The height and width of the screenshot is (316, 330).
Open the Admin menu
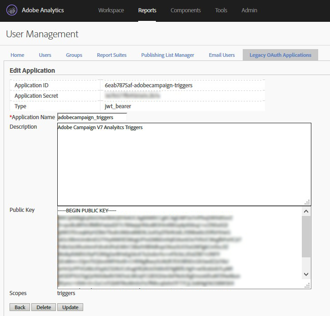tap(249, 10)
